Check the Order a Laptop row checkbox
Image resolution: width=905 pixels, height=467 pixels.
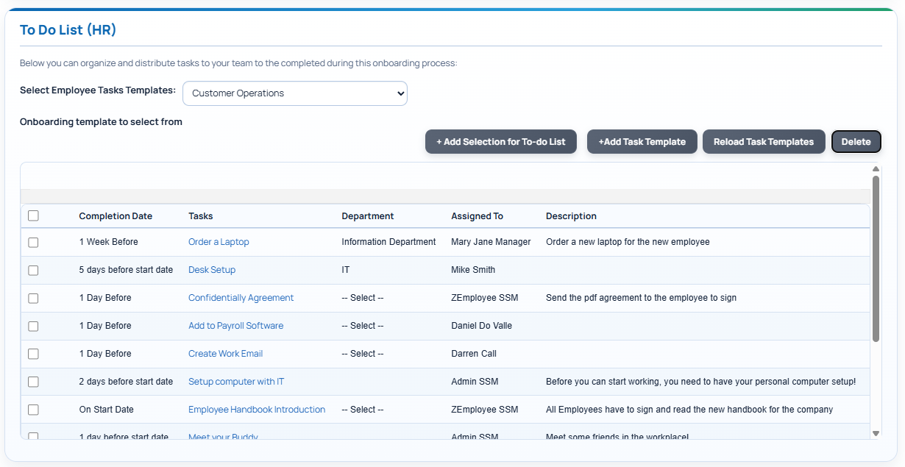[33, 242]
